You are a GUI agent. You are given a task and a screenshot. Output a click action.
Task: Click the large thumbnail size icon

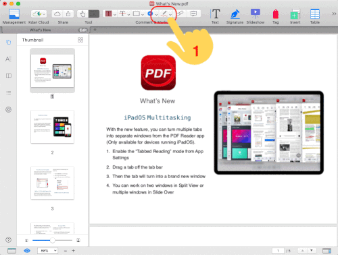pos(78,240)
